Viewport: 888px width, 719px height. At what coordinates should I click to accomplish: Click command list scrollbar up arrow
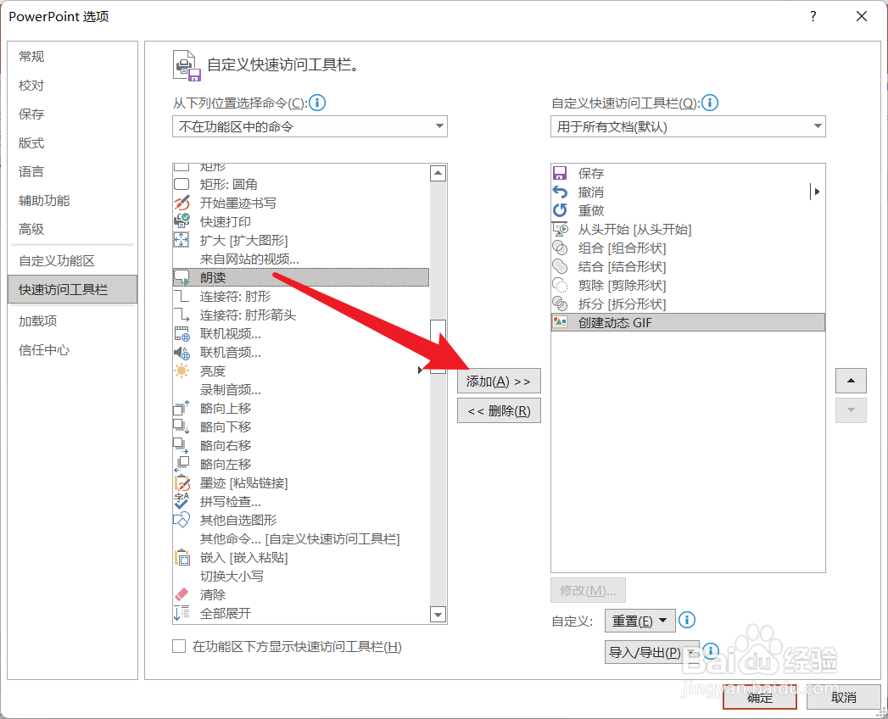(438, 173)
